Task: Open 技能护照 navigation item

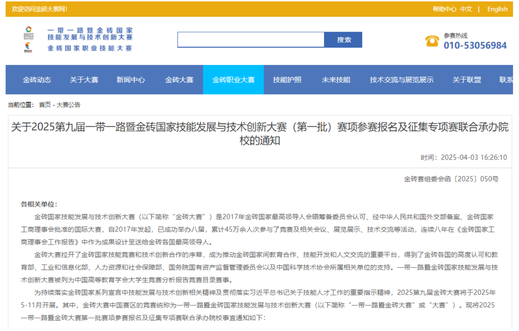Action: pyautogui.click(x=287, y=80)
